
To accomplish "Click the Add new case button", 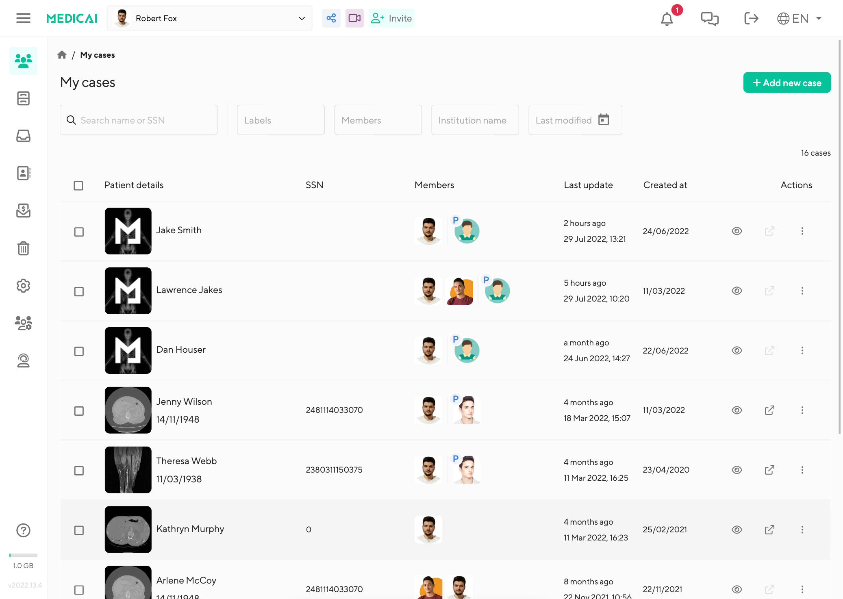I will [x=787, y=82].
